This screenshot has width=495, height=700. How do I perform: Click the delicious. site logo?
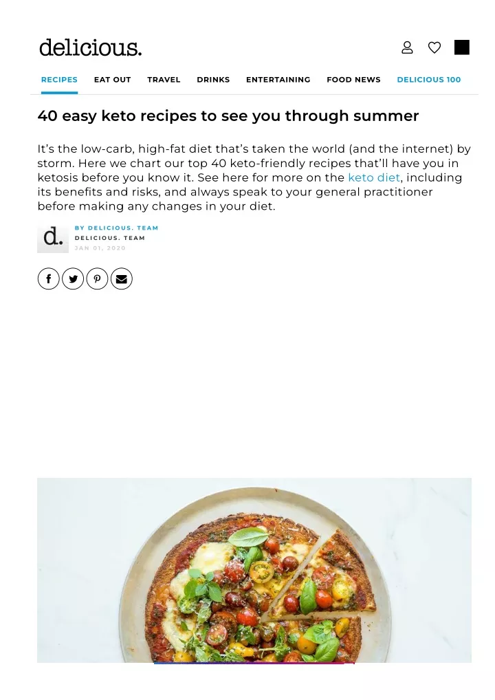pyautogui.click(x=90, y=47)
